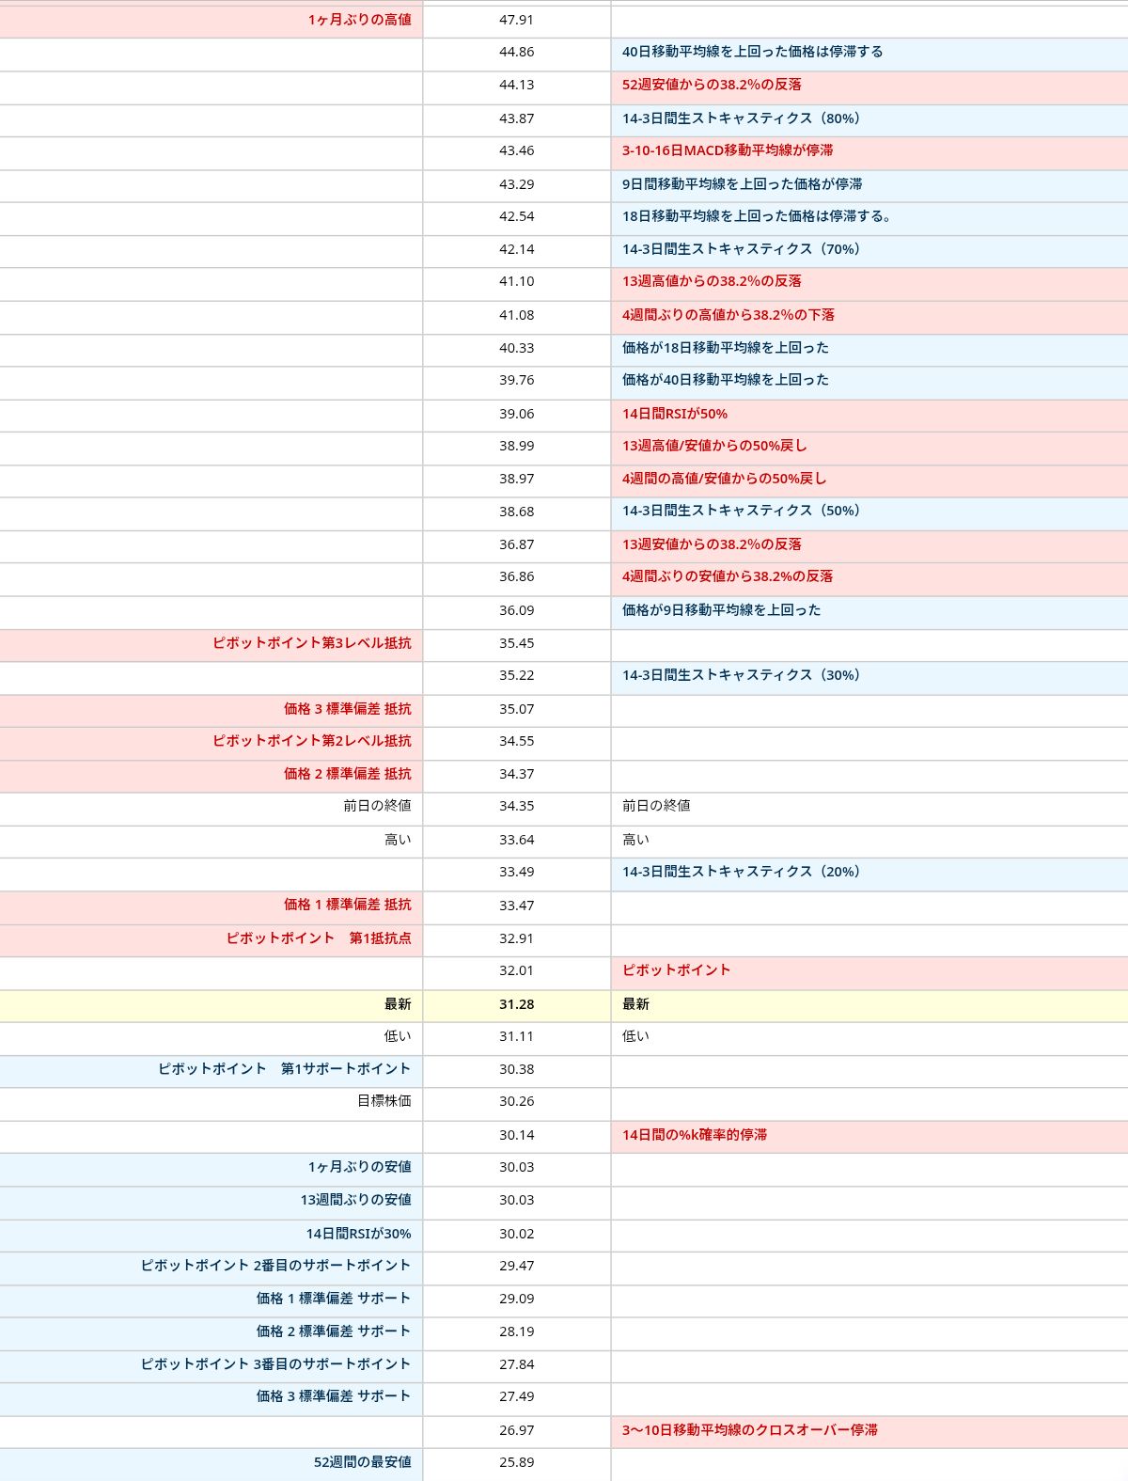Screen dimensions: 1128x1481
Task: Click the price value 30.26
Action: coord(516,1101)
